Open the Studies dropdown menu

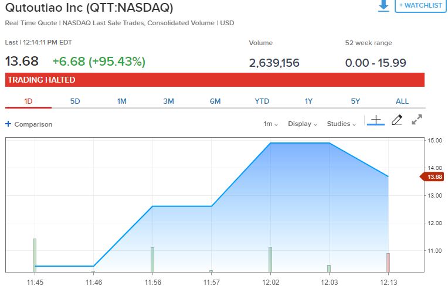(x=341, y=124)
